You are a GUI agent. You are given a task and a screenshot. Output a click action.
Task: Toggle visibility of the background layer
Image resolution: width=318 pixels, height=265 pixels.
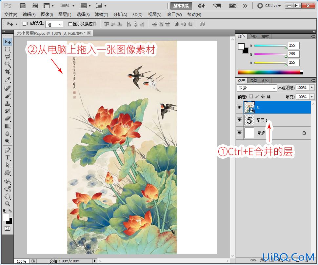[x=239, y=133]
